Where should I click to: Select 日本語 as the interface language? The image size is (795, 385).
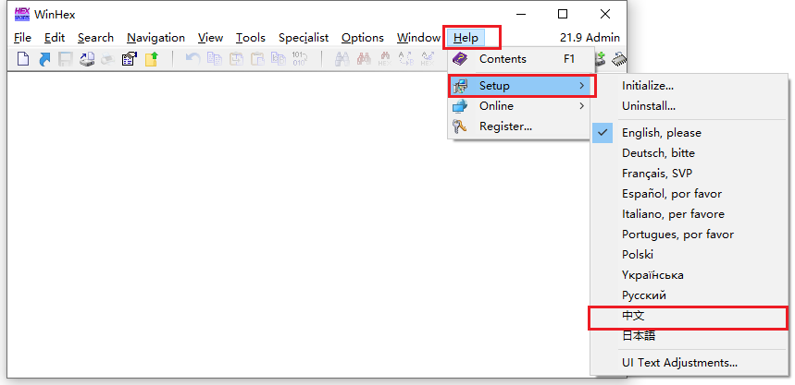click(690, 335)
